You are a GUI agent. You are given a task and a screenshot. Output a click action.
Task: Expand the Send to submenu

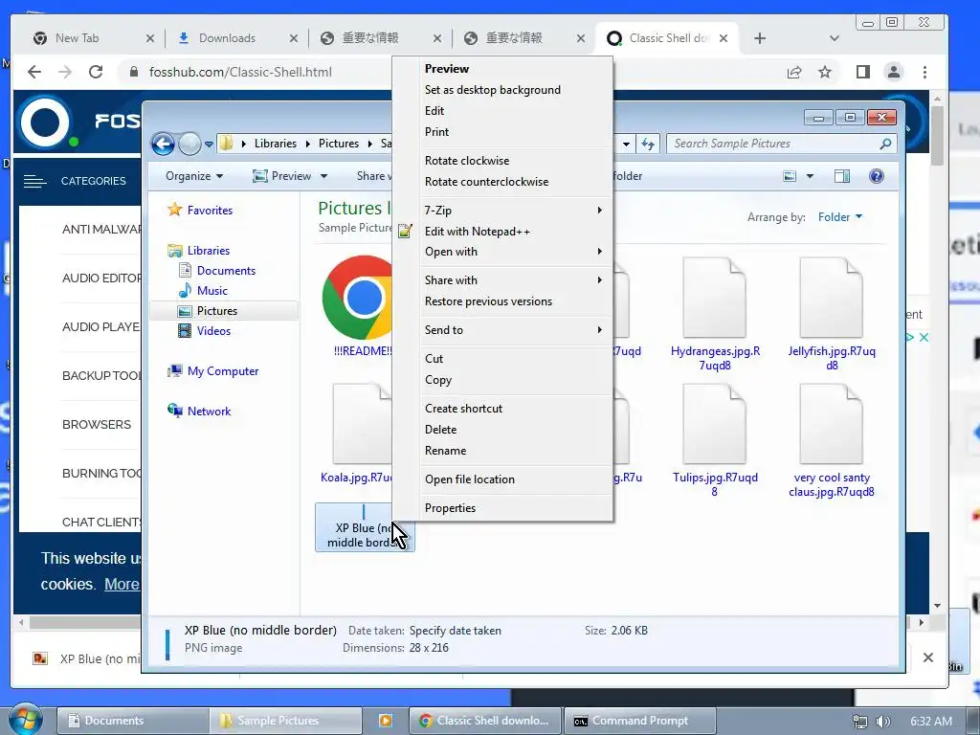516,330
